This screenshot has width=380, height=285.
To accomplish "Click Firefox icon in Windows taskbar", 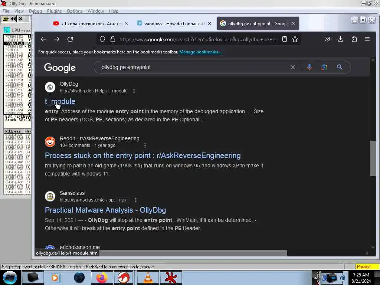I will click(102, 278).
